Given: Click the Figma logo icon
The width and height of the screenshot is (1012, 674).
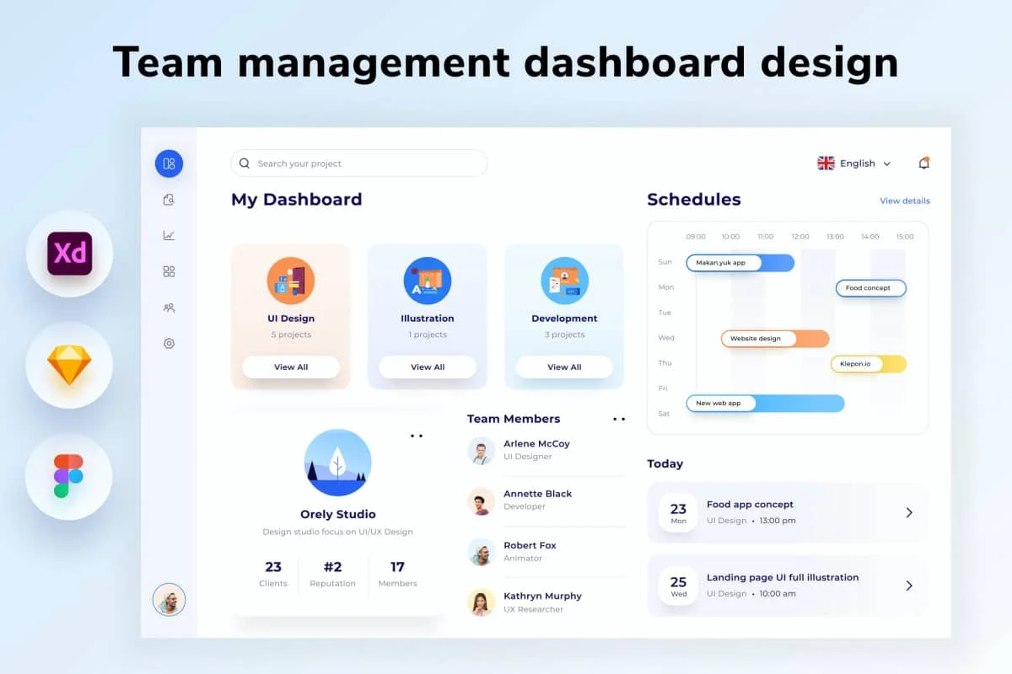Looking at the screenshot, I should tap(69, 476).
